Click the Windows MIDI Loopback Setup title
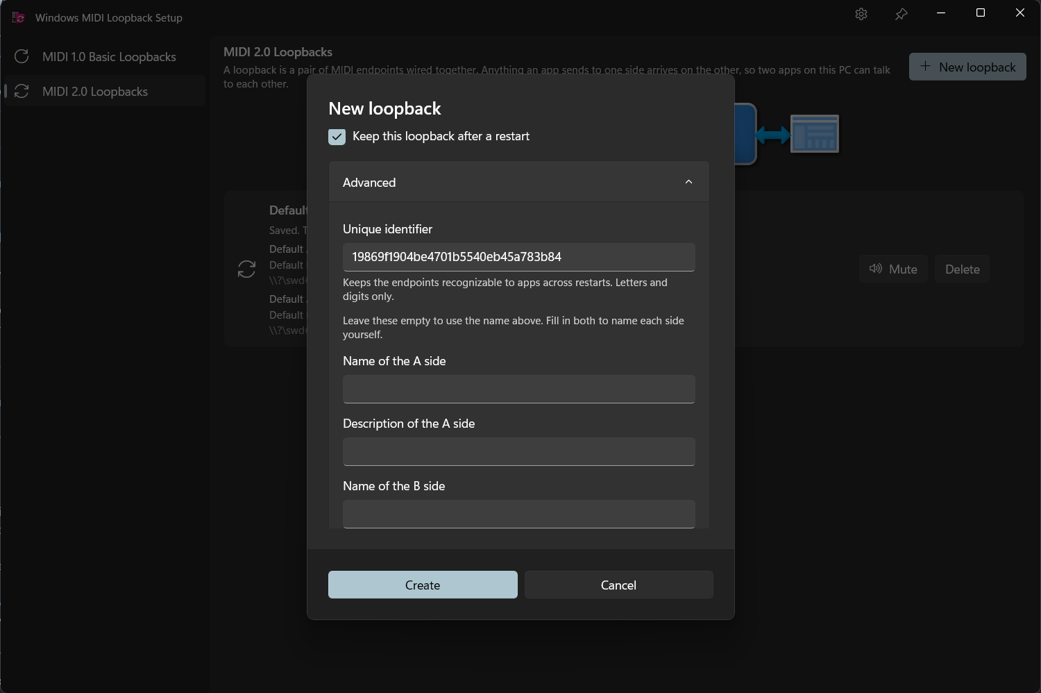The image size is (1041, 693). [109, 17]
